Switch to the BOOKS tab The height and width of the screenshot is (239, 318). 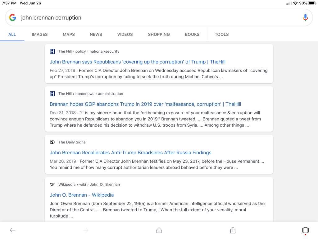click(192, 34)
